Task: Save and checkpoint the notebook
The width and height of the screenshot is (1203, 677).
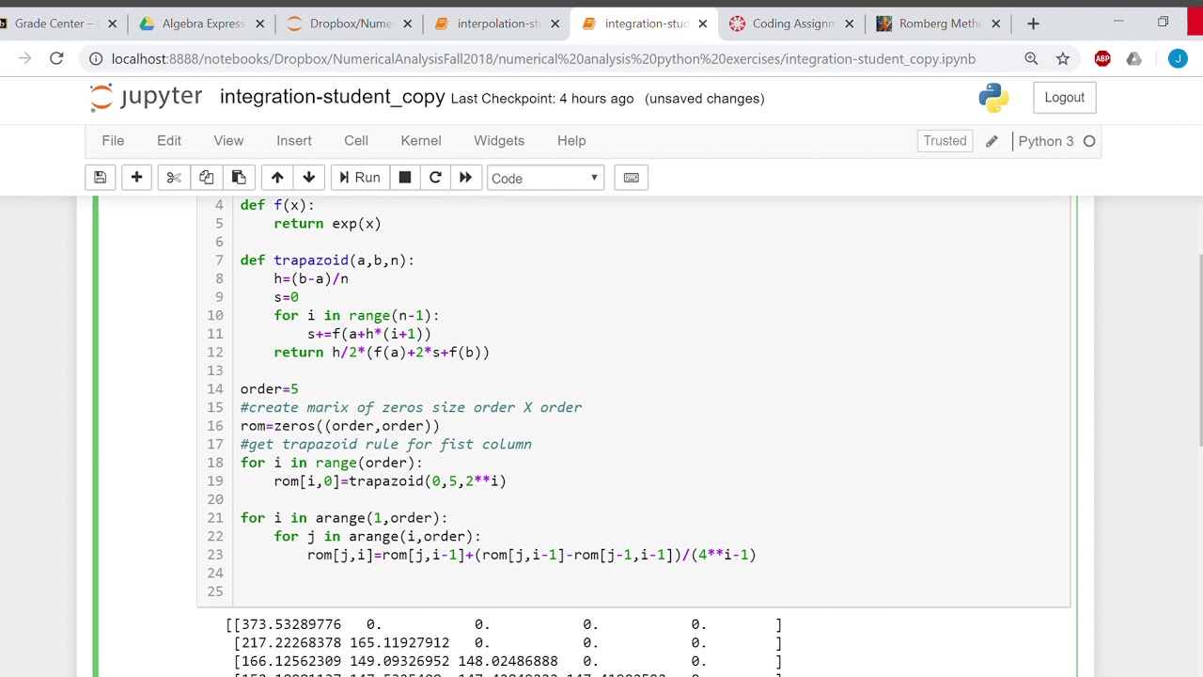Action: click(100, 178)
